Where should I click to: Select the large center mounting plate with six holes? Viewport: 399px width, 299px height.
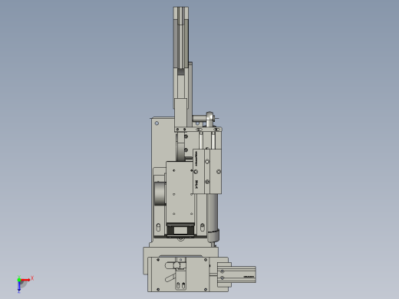click(180, 192)
